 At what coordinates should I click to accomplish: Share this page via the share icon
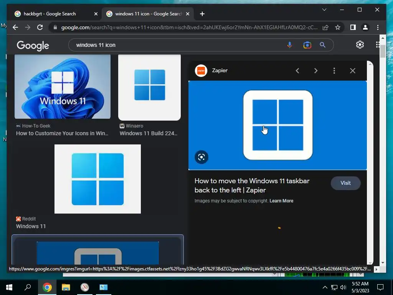[x=325, y=27]
